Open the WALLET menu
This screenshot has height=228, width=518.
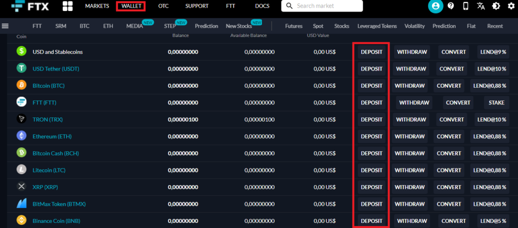click(131, 6)
